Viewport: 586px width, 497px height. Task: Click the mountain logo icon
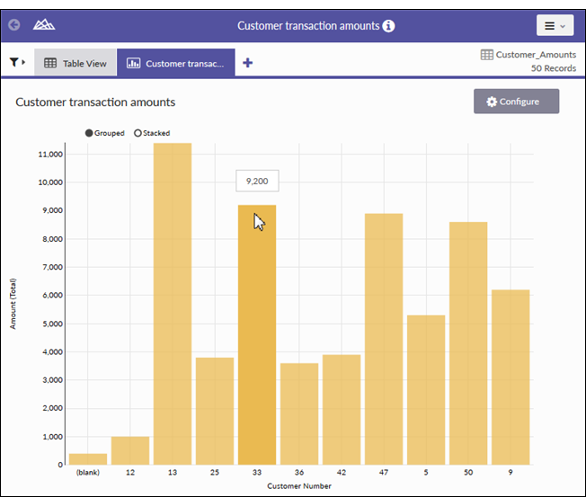(x=43, y=26)
